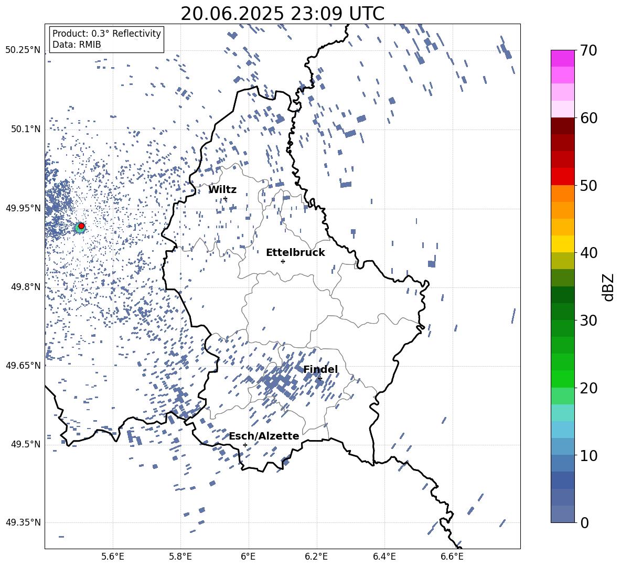
Task: Click colorbar tick value 60
Action: point(588,118)
